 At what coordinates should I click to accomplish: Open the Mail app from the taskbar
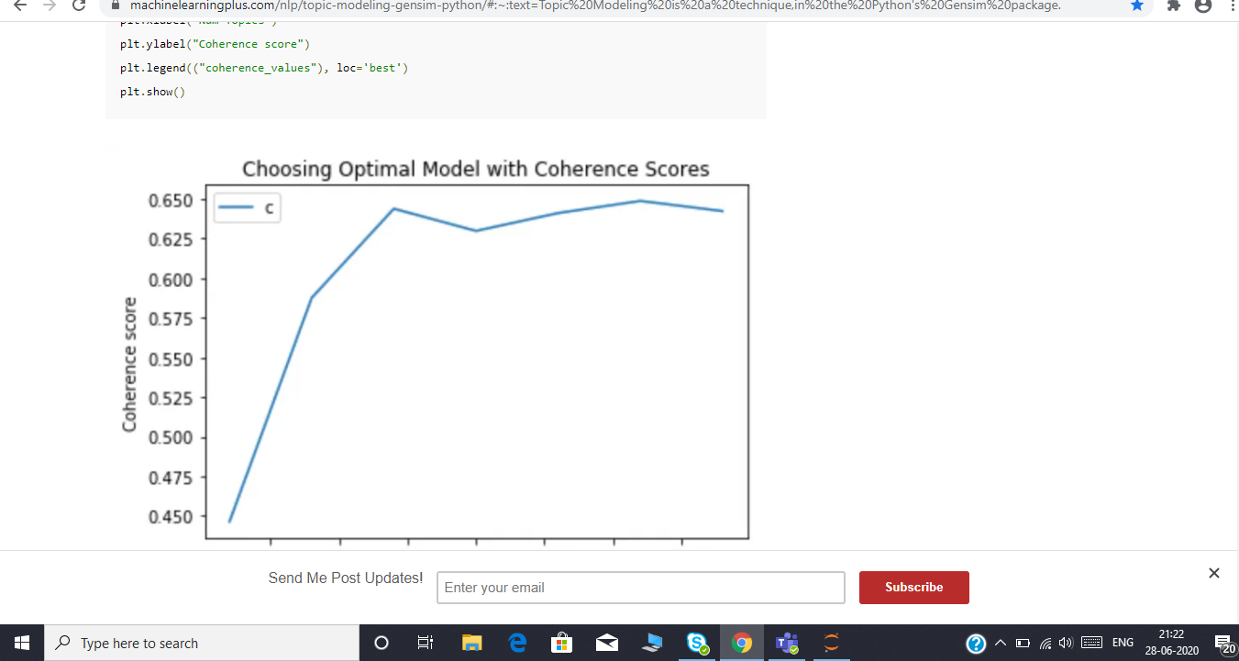click(607, 643)
